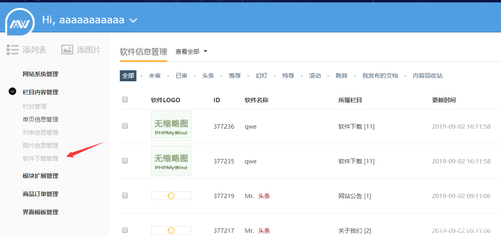The image size is (501, 236).
Task: Expand the 网站系统管理 sidebar section
Action: coord(40,74)
